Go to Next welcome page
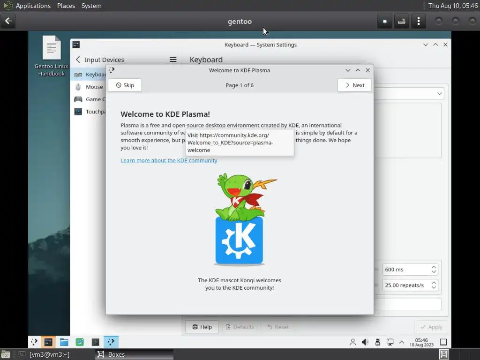The height and width of the screenshot is (360, 480). pyautogui.click(x=354, y=85)
